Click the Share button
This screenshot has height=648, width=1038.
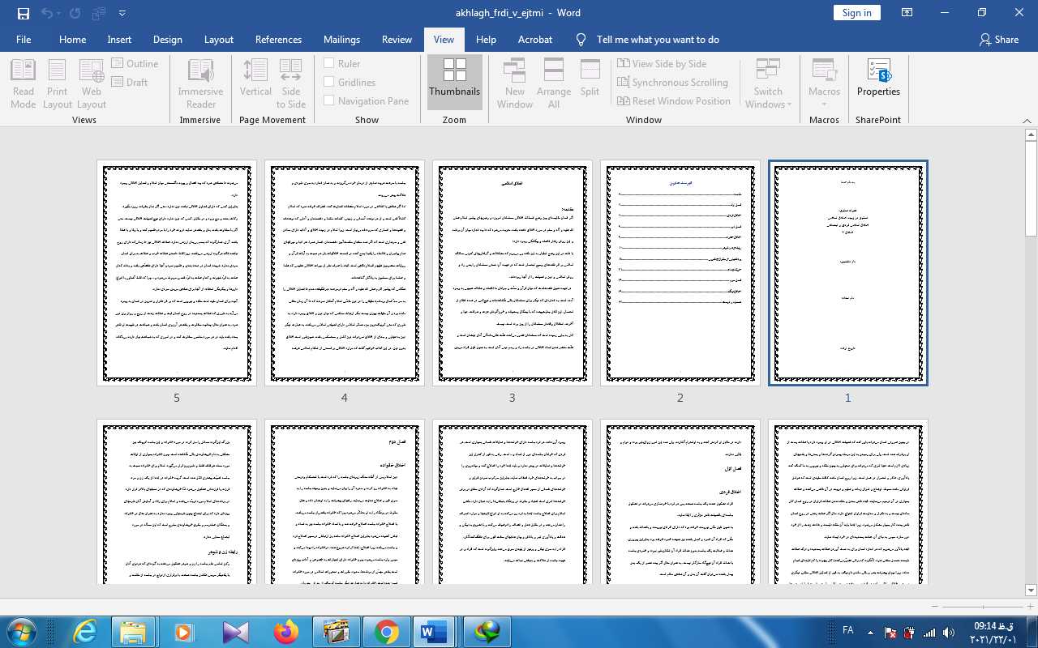point(998,39)
